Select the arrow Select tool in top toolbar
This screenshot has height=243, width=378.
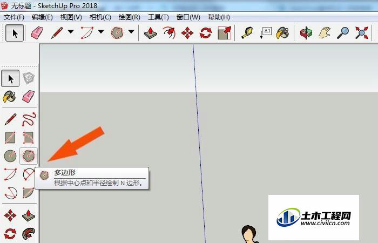(15, 33)
